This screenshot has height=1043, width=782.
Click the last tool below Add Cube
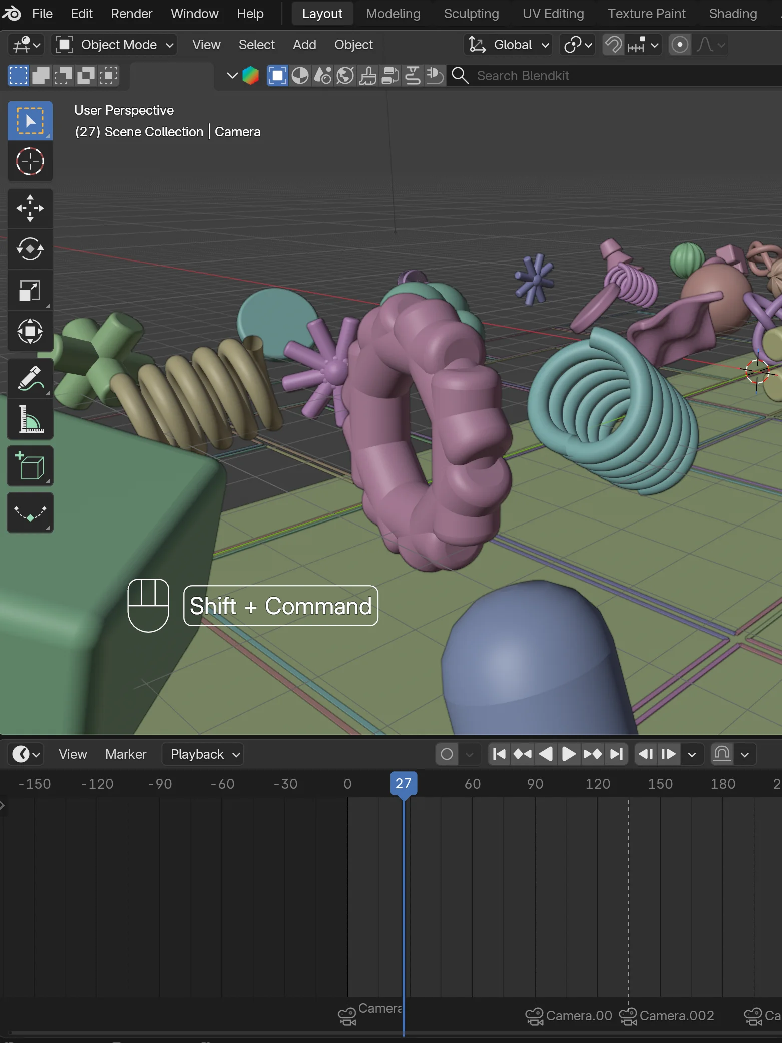tap(30, 512)
